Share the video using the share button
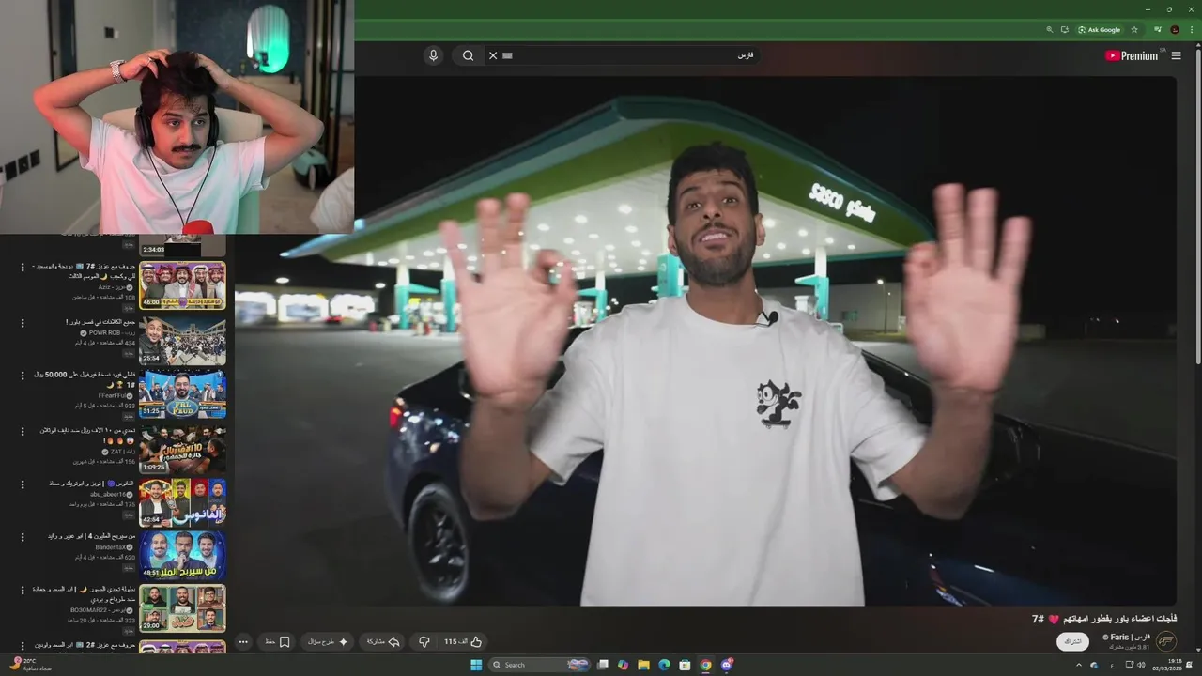Screen dimensions: 1202x676 [382, 642]
